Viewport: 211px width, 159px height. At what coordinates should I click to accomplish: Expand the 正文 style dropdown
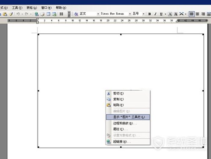tap(98, 14)
